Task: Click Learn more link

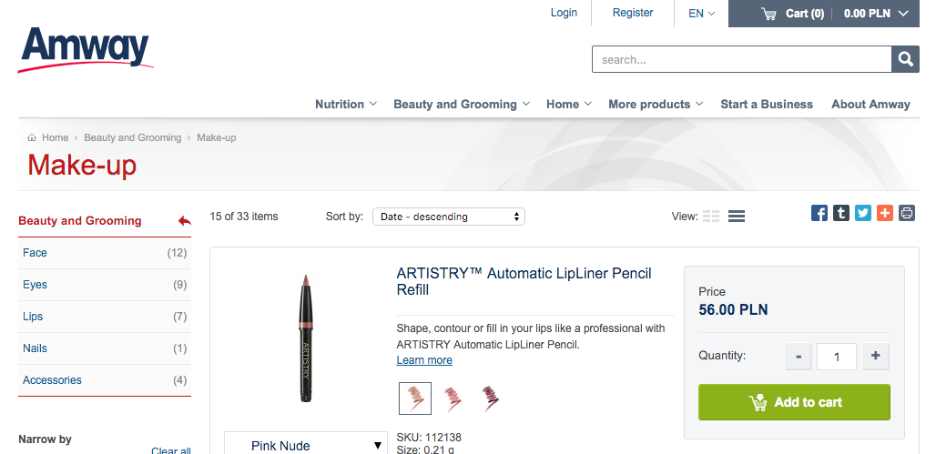Action: coord(424,360)
